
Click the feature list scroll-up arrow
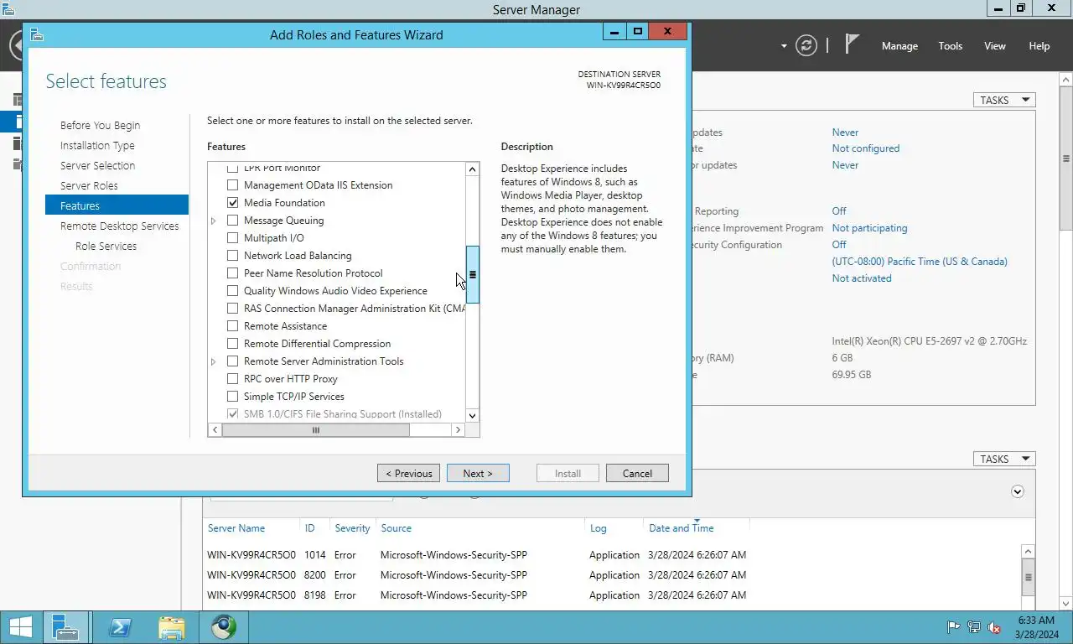[472, 169]
